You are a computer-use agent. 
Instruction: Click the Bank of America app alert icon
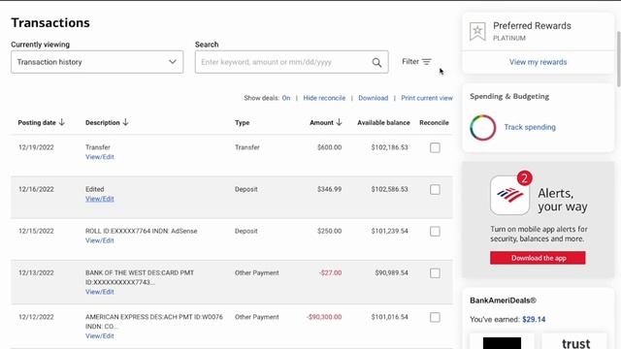pyautogui.click(x=509, y=195)
